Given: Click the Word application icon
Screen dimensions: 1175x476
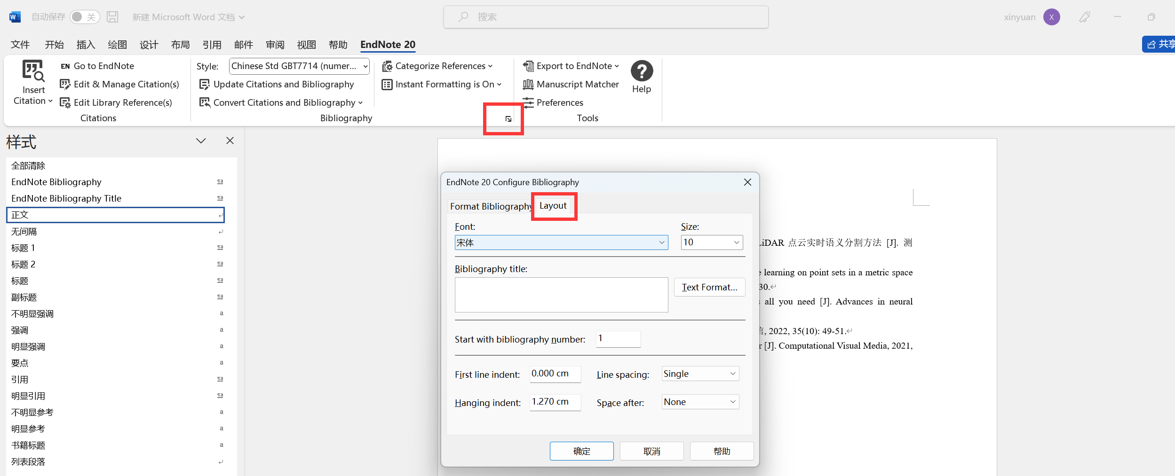Looking at the screenshot, I should pos(15,17).
